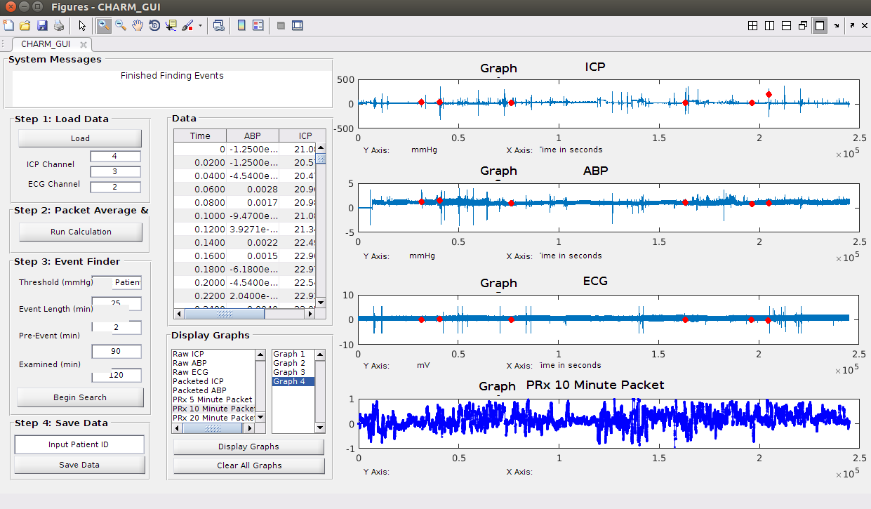871x509 pixels.
Task: Click the Run Calculation button
Action: click(x=81, y=232)
